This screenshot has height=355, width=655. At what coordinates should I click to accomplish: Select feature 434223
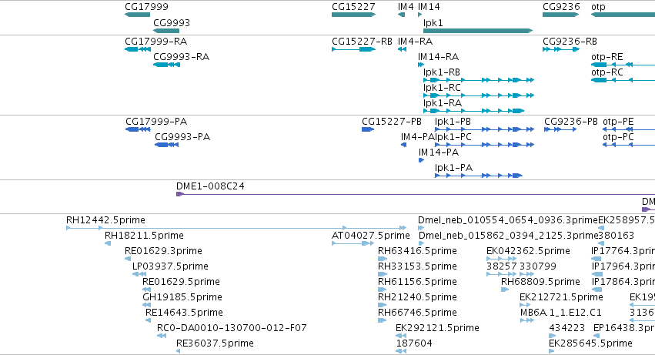coord(566,328)
